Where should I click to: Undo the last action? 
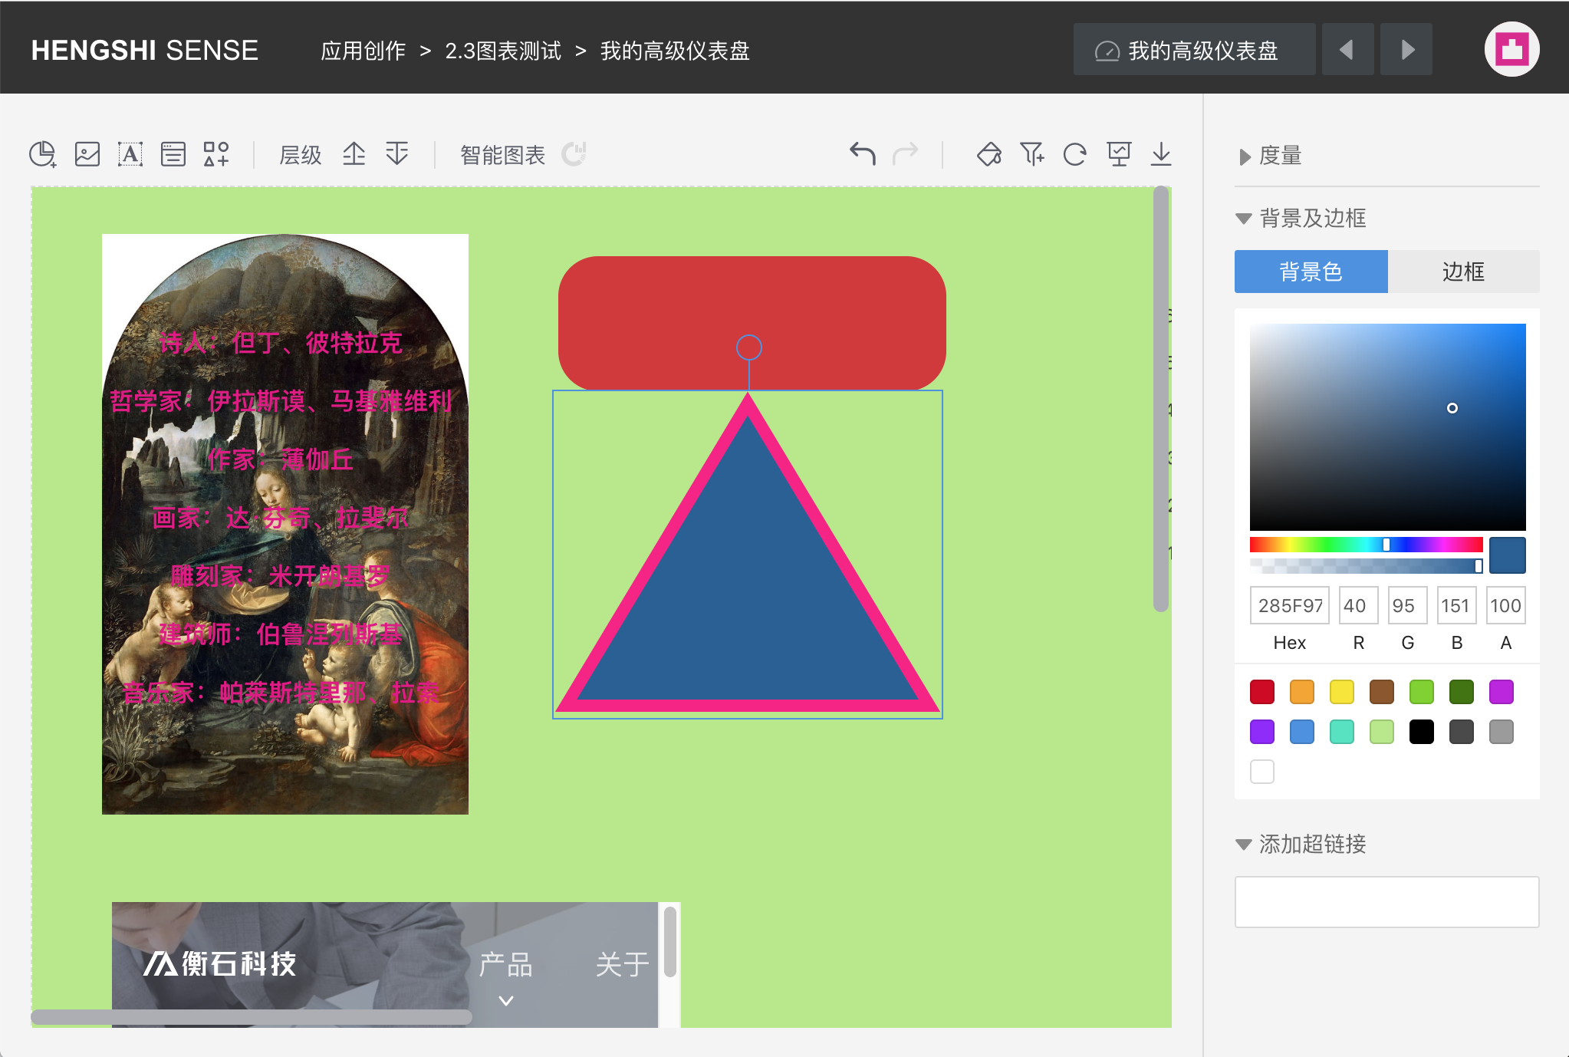tap(862, 154)
